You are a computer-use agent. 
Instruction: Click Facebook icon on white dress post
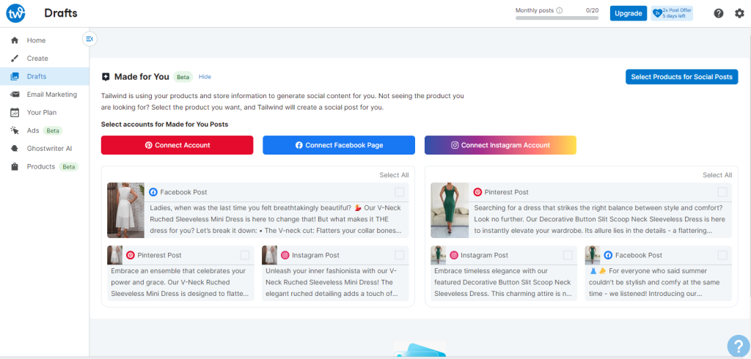point(153,192)
